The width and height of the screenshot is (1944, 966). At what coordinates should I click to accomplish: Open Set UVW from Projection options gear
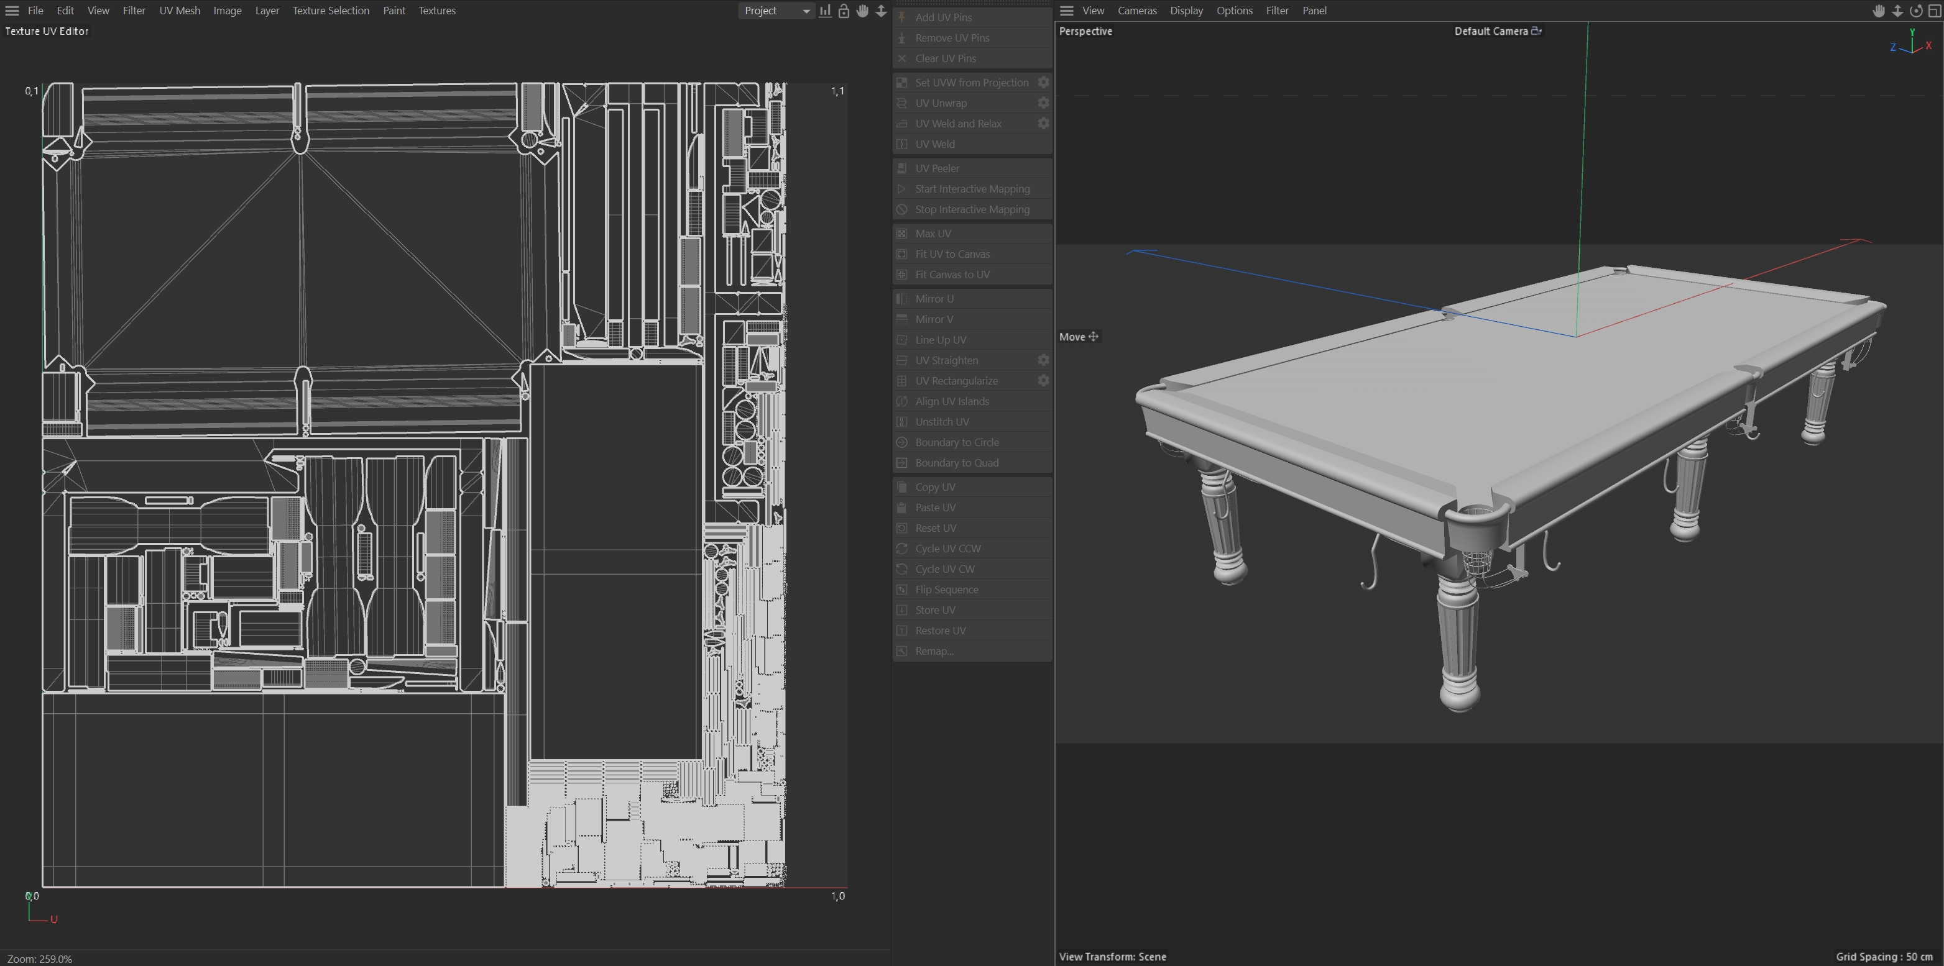[x=1043, y=82]
